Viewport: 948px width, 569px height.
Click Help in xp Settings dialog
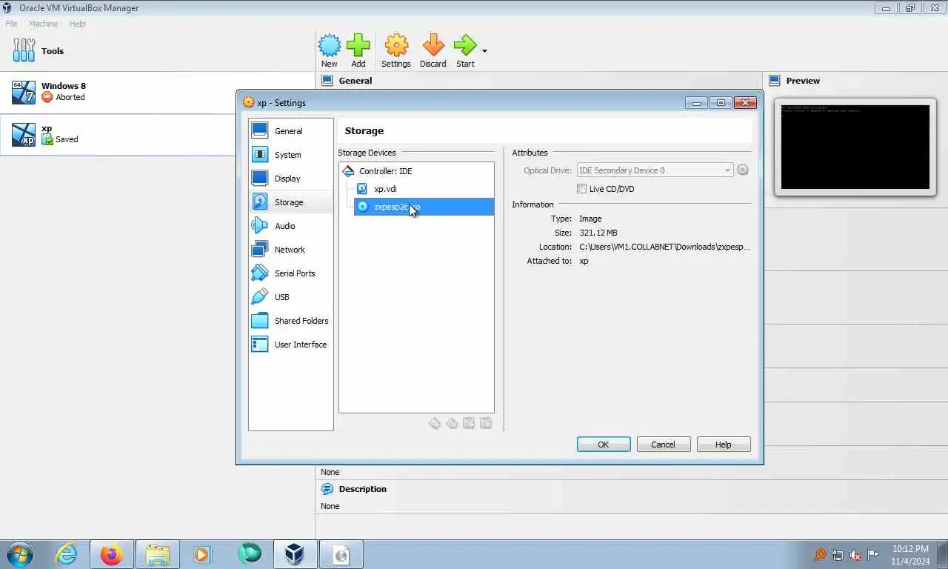[x=724, y=445]
